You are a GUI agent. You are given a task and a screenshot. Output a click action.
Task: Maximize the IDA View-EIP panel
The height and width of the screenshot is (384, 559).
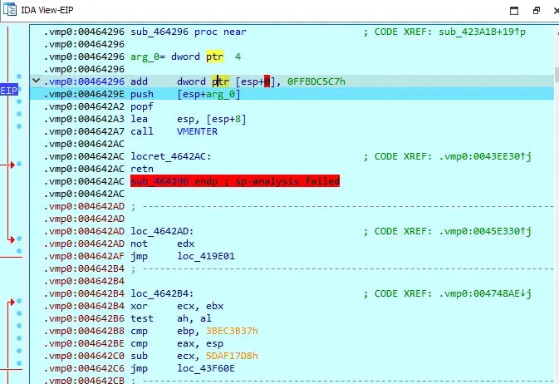click(x=514, y=11)
